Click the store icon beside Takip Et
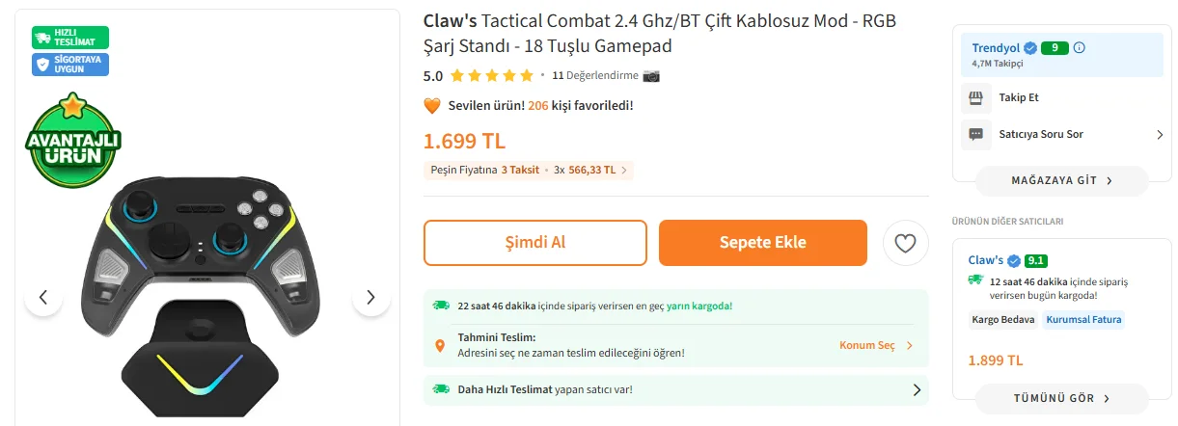Viewport: 1178px width, 426px height. [975, 97]
